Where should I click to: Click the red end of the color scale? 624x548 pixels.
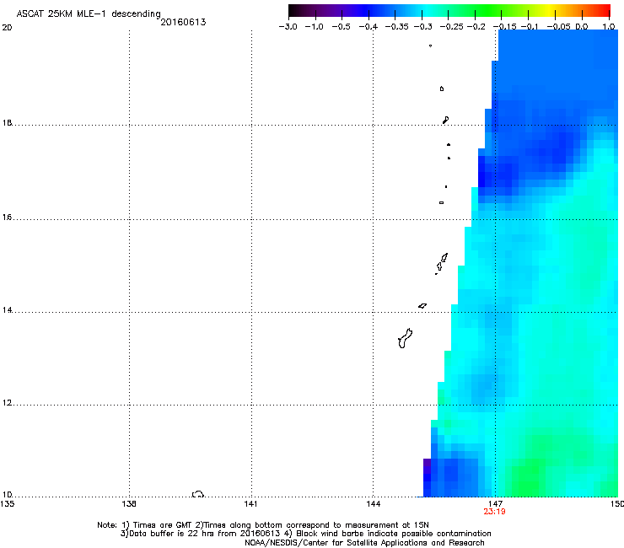pos(603,11)
